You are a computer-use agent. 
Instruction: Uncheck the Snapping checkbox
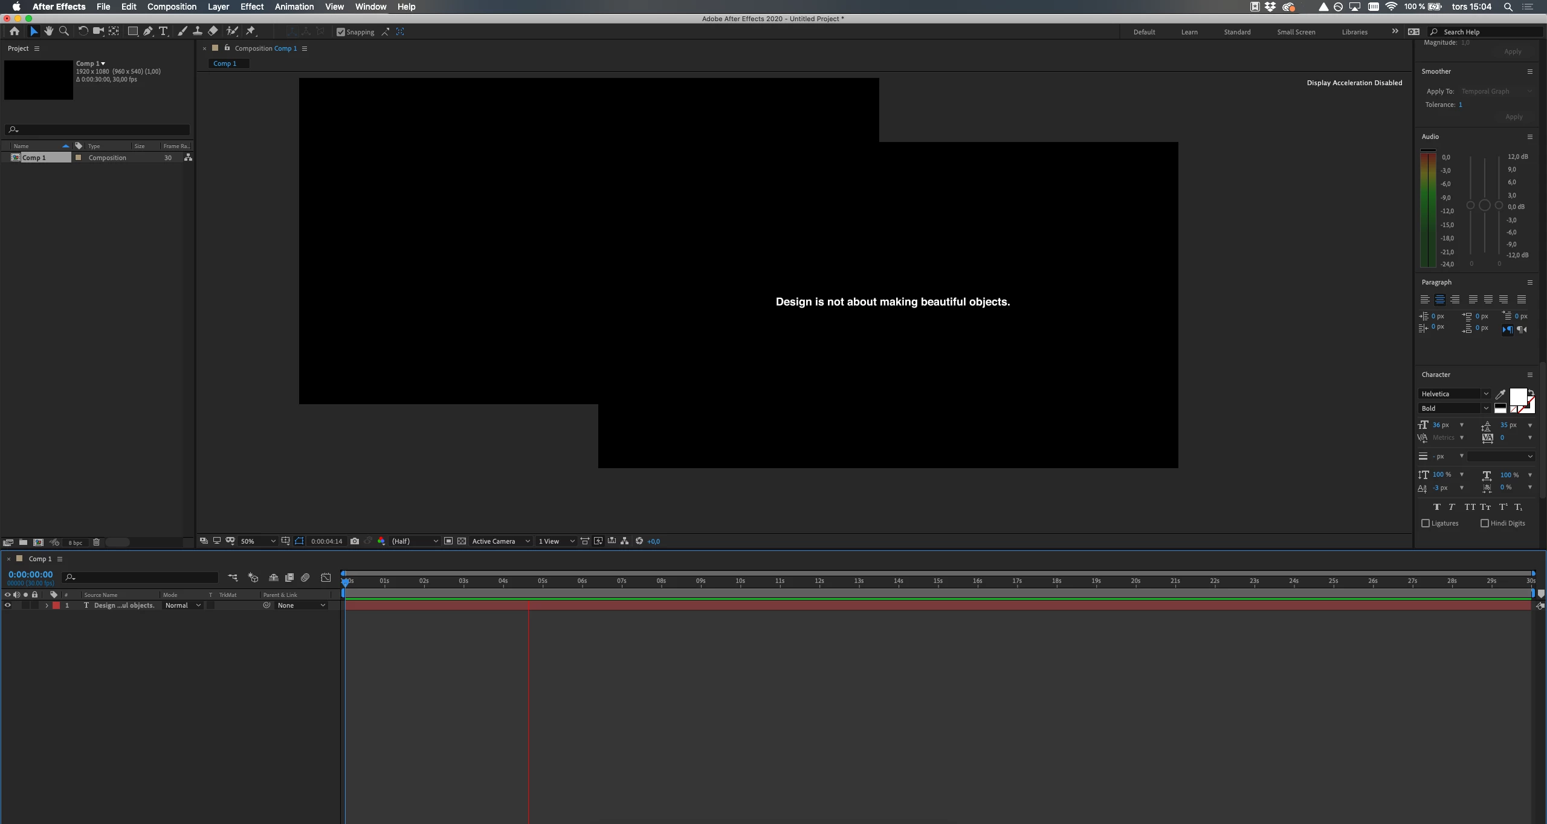tap(341, 32)
